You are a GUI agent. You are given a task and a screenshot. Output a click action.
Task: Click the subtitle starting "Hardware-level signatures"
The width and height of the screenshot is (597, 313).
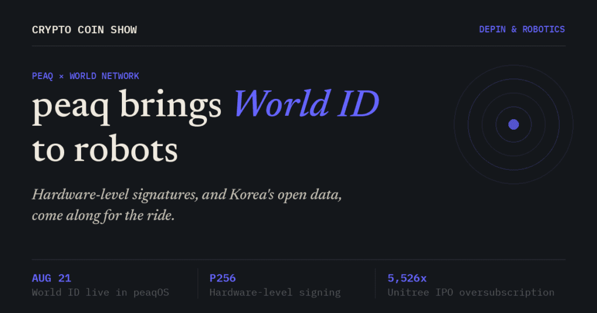point(187,194)
